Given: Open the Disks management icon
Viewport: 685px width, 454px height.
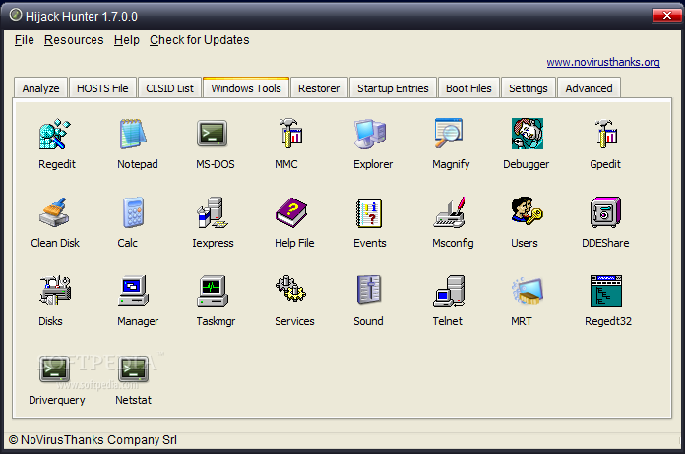Looking at the screenshot, I should pyautogui.click(x=54, y=291).
